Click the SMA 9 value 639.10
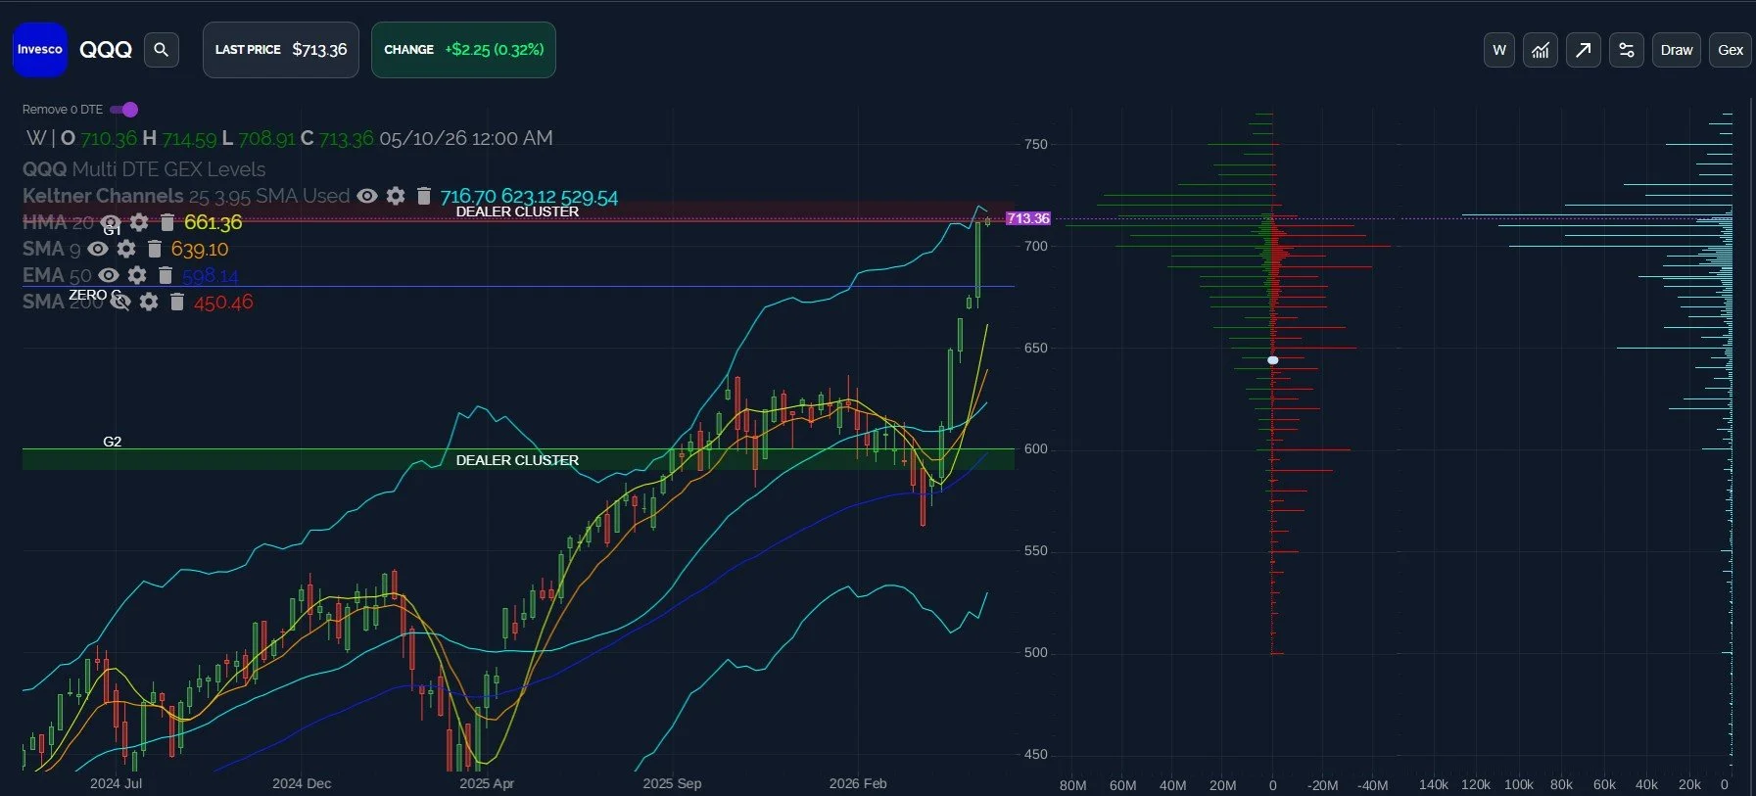The image size is (1756, 796). (200, 250)
